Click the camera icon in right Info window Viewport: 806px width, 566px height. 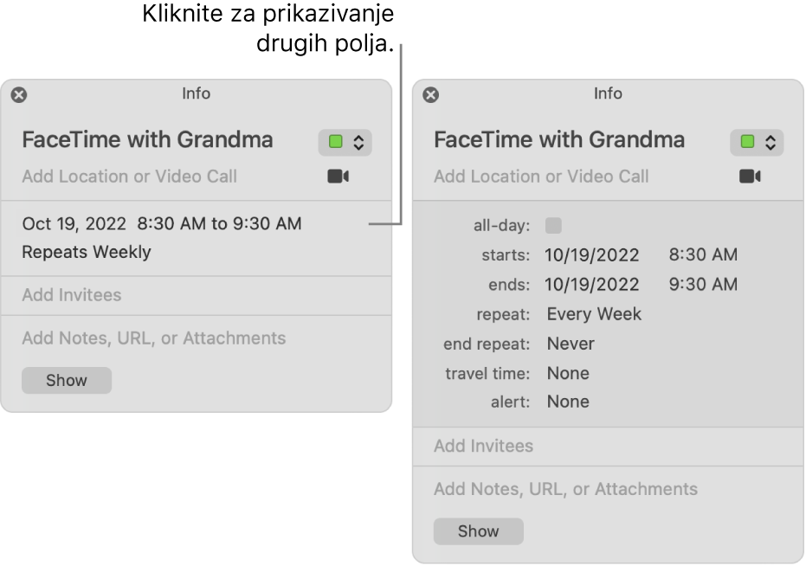coord(750,176)
